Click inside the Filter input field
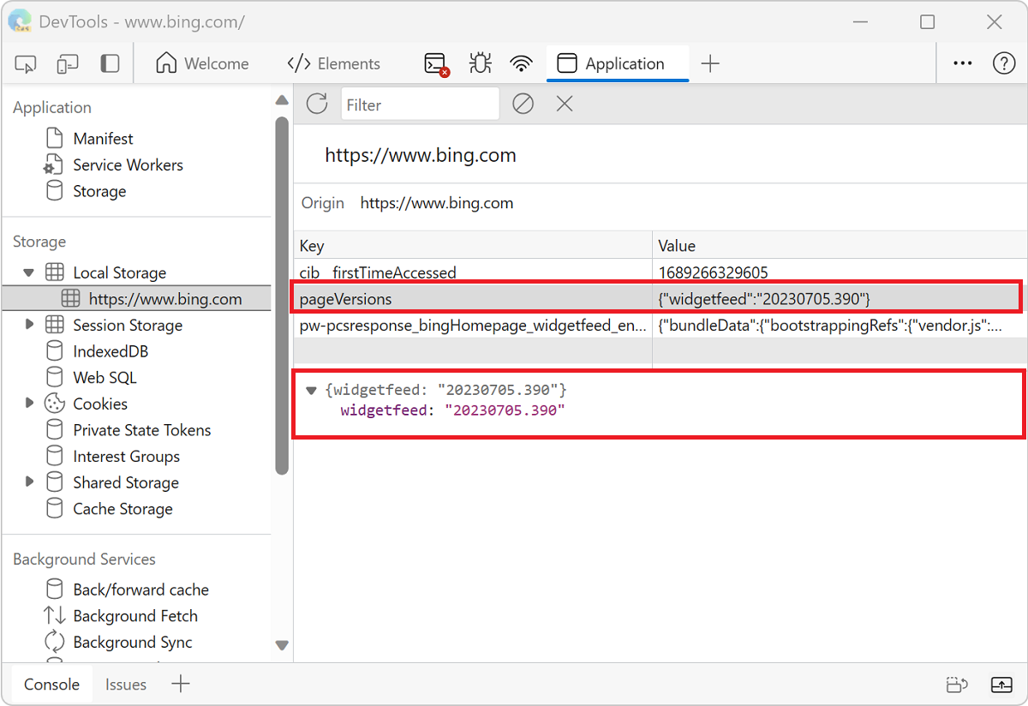1028x706 pixels. [420, 104]
